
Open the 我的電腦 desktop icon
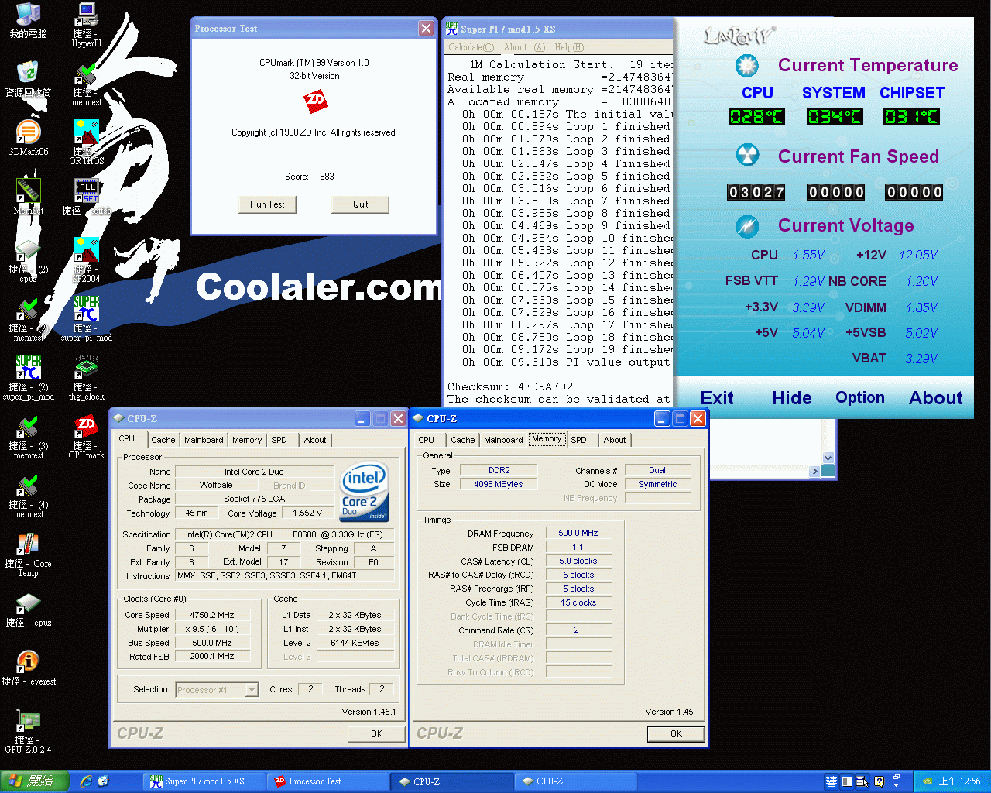(x=28, y=14)
